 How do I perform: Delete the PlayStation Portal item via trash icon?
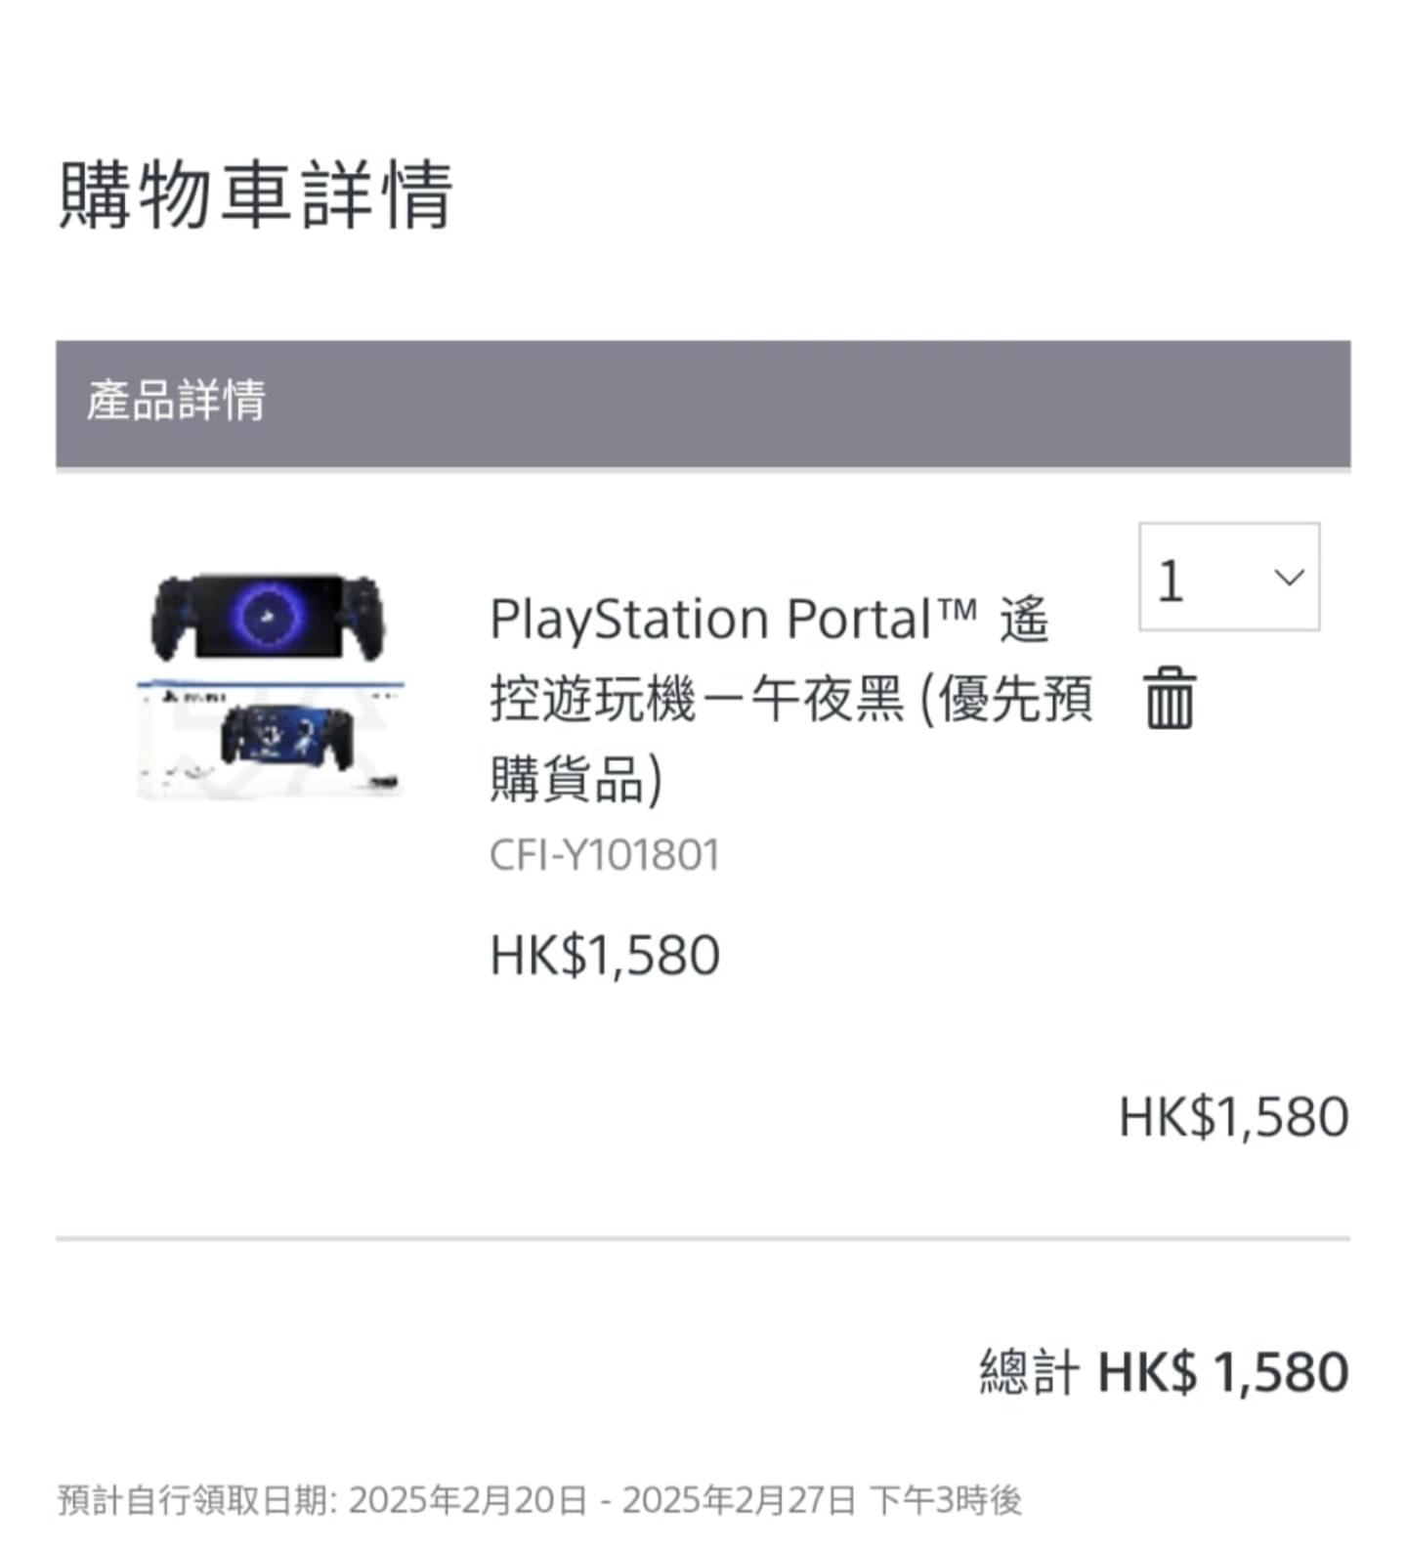click(1169, 698)
